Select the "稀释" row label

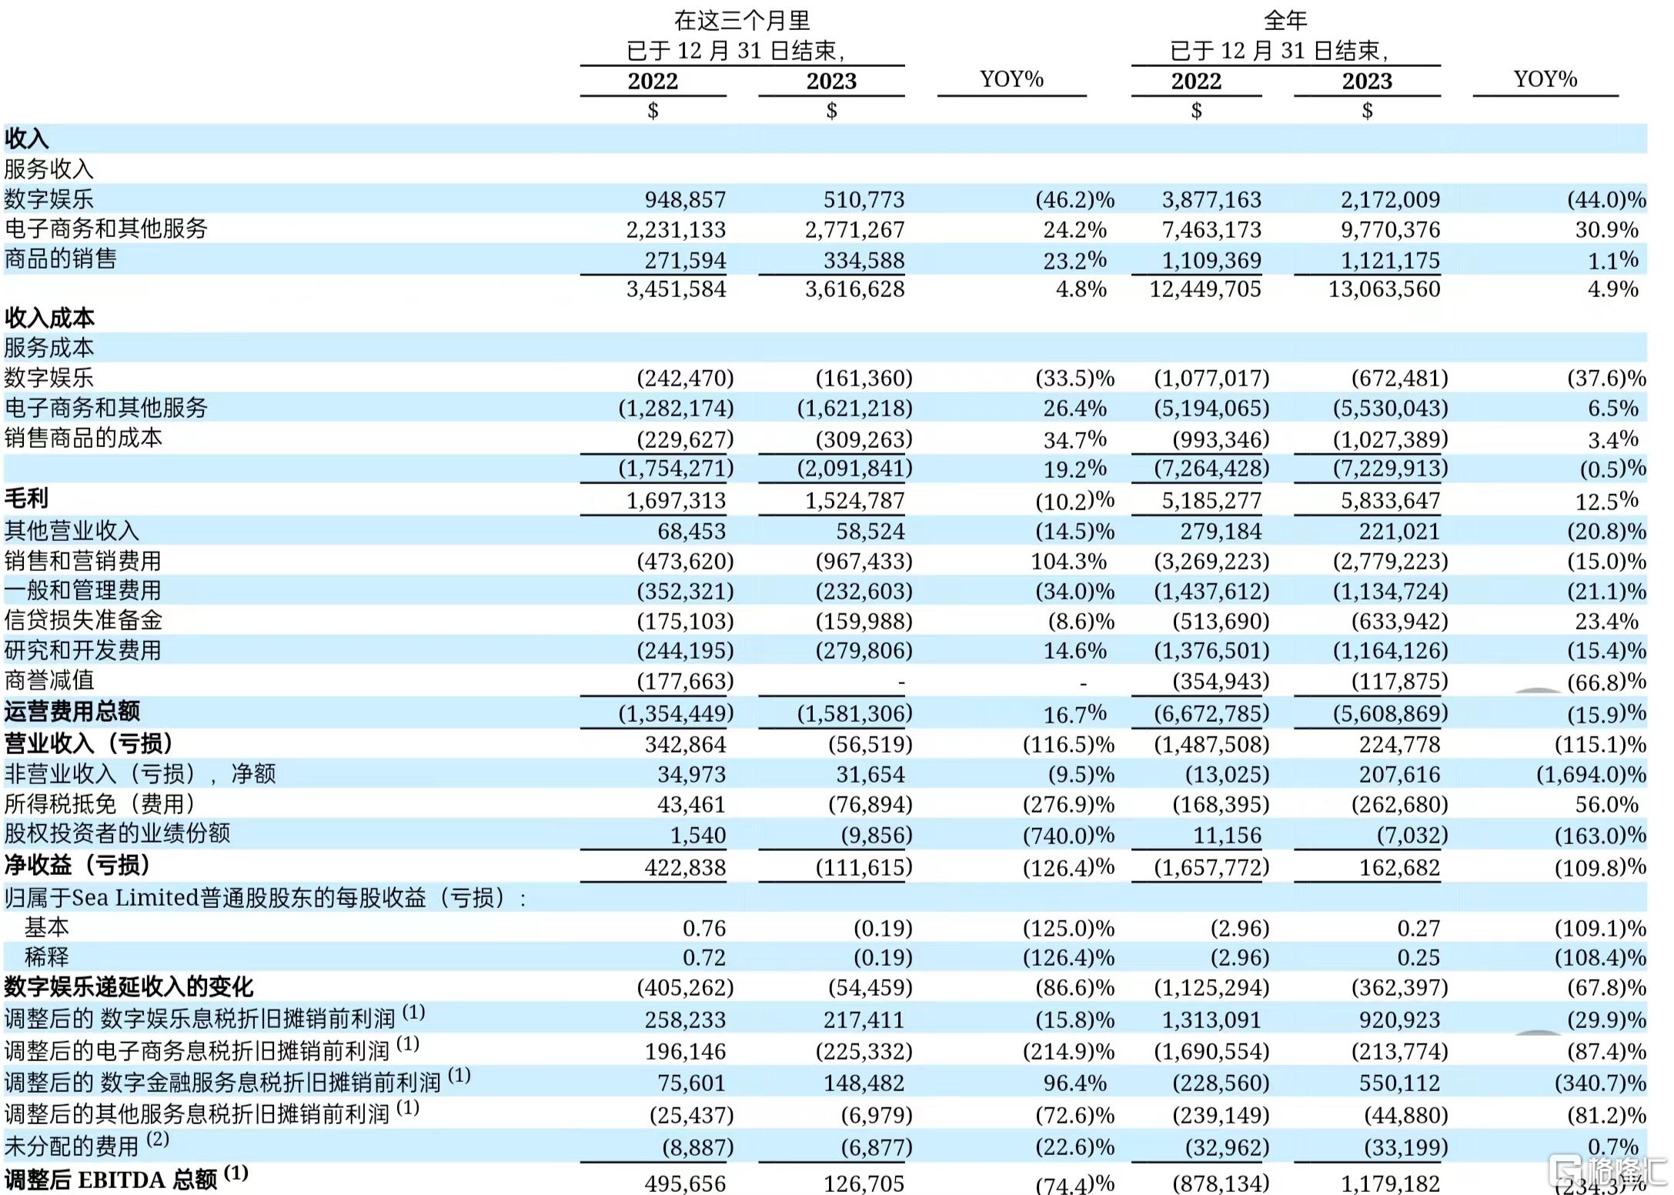[47, 957]
